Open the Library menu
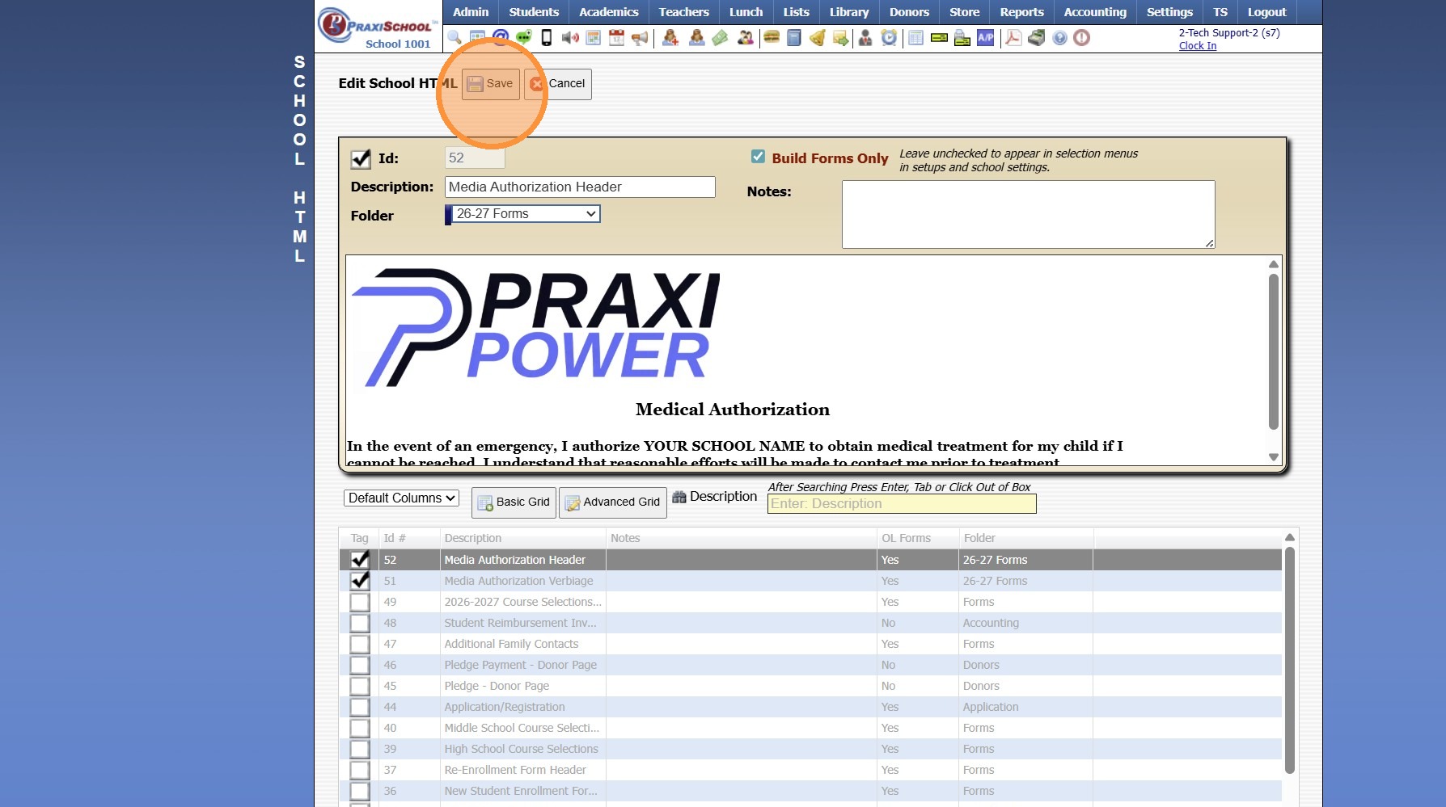The image size is (1446, 807). (849, 12)
